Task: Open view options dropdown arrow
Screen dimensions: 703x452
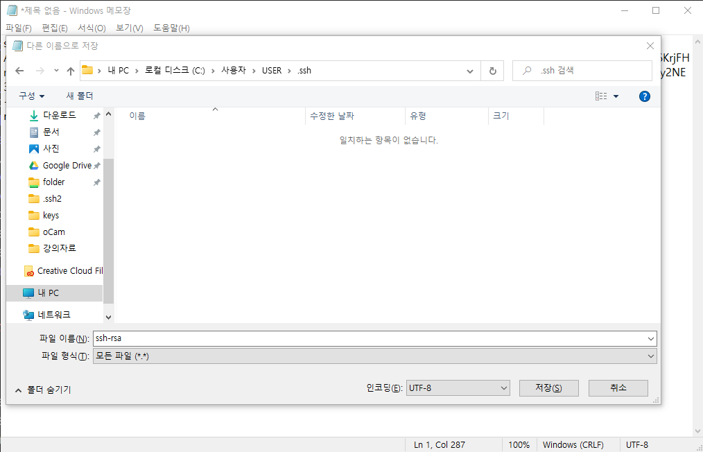Action: click(616, 96)
